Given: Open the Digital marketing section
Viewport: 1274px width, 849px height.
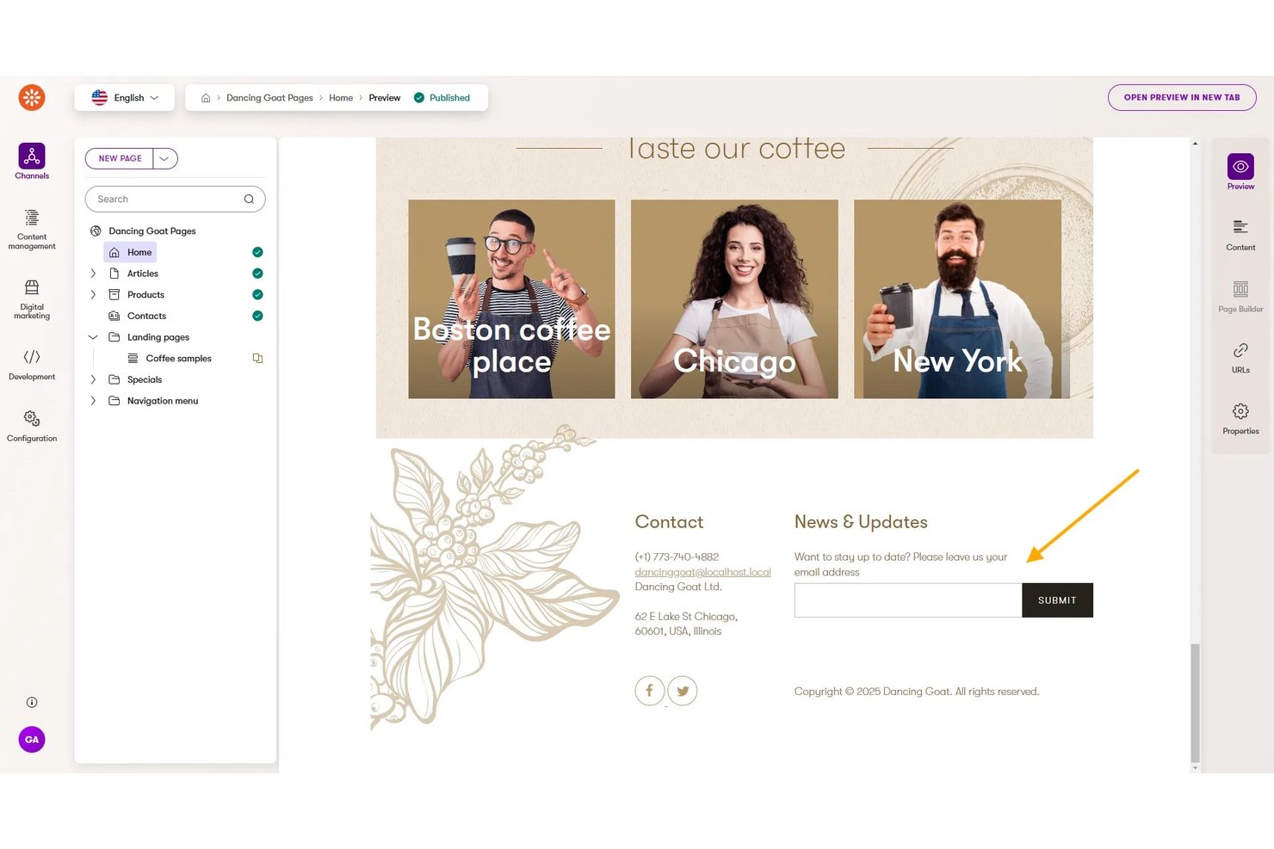Looking at the screenshot, I should point(32,298).
